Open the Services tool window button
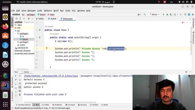This screenshot has width=195, height=110. tap(82, 105)
